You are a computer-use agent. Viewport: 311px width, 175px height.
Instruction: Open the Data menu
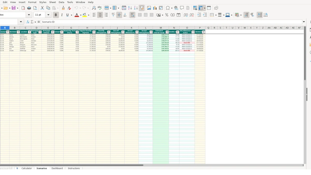point(61,2)
